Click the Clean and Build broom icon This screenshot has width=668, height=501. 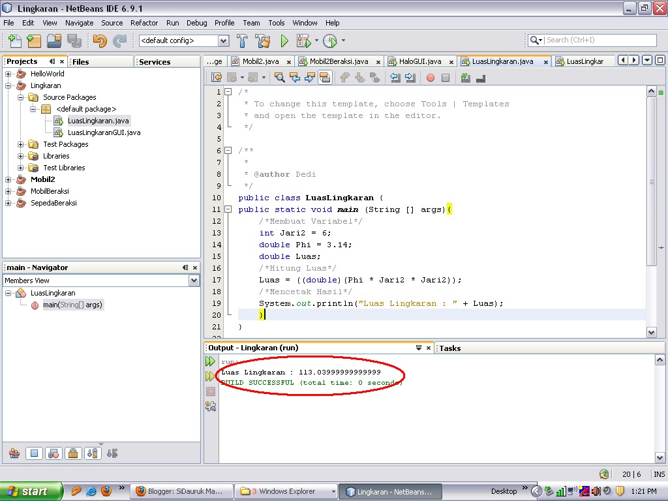[263, 41]
